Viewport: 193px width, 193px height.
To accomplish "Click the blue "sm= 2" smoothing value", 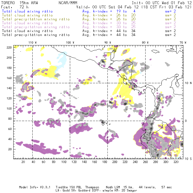I will (x=170, y=11).
